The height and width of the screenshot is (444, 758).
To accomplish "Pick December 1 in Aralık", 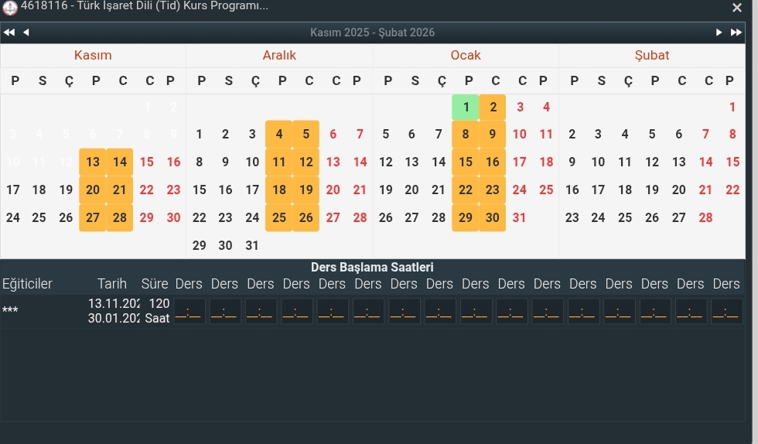I will [x=199, y=134].
